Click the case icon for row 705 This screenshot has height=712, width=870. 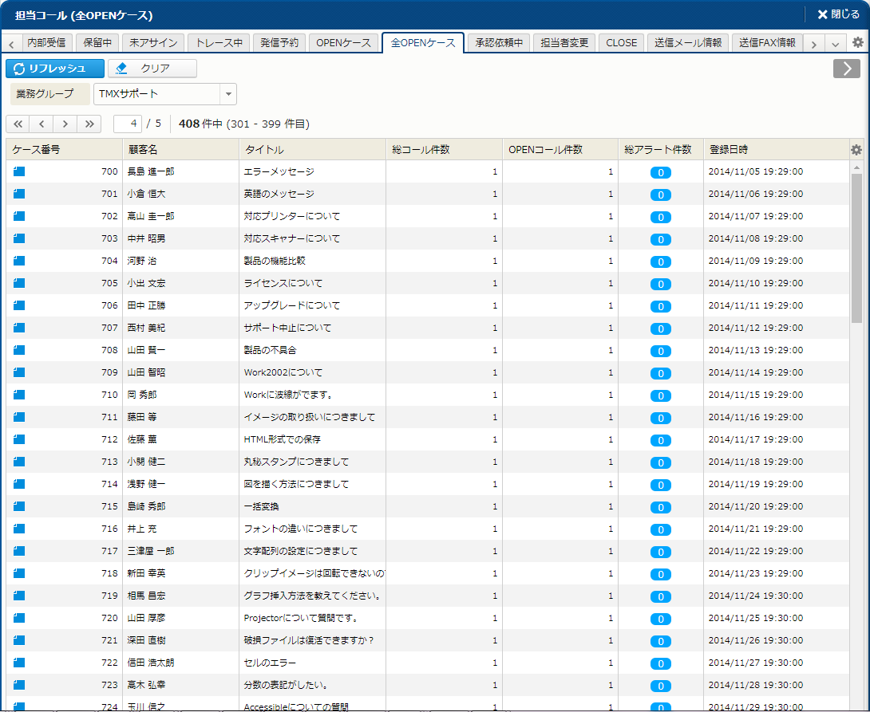[19, 283]
